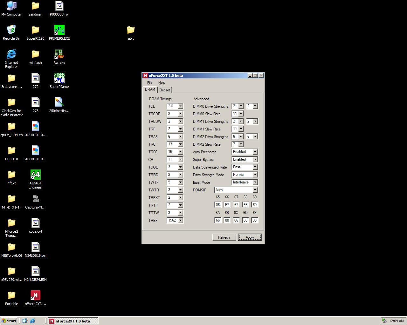Expand the Super Bypass dropdown
Screen dimensions: 407x325
coord(255,159)
